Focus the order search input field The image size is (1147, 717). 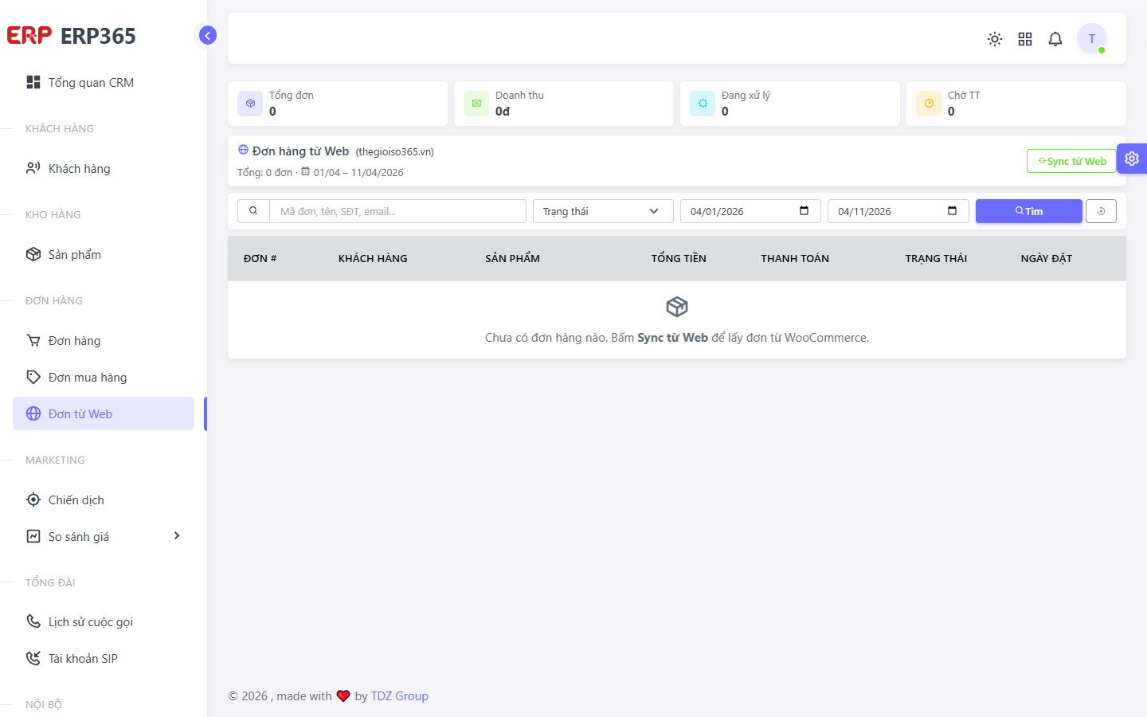click(x=397, y=211)
